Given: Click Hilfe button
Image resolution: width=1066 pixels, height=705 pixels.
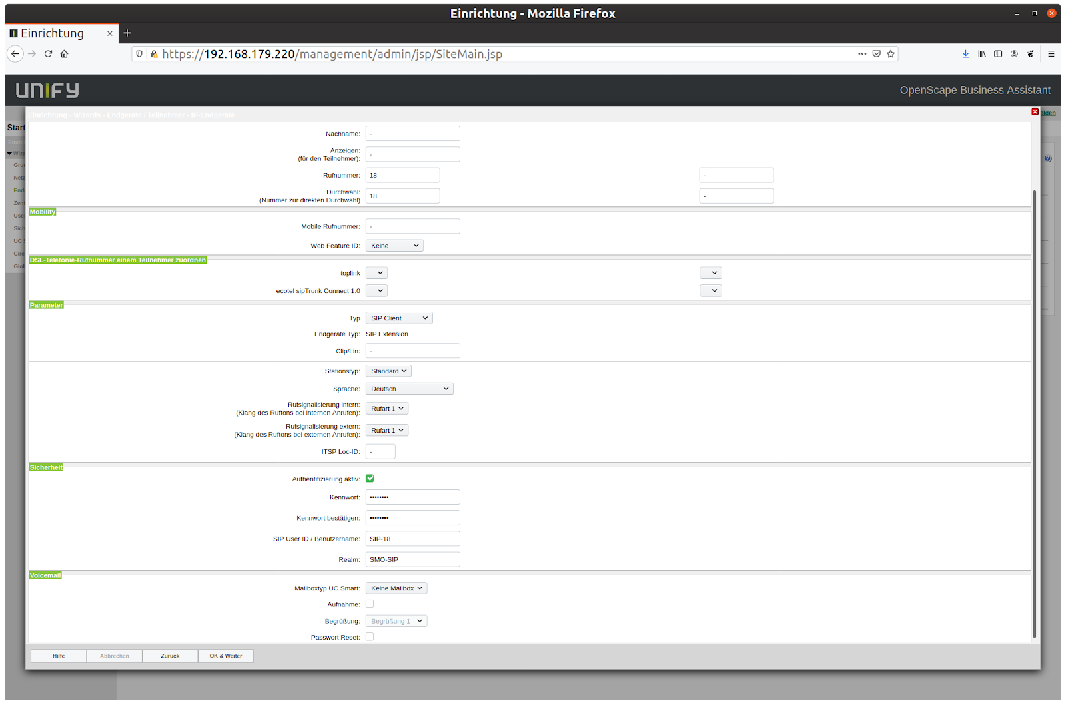Looking at the screenshot, I should 59,656.
